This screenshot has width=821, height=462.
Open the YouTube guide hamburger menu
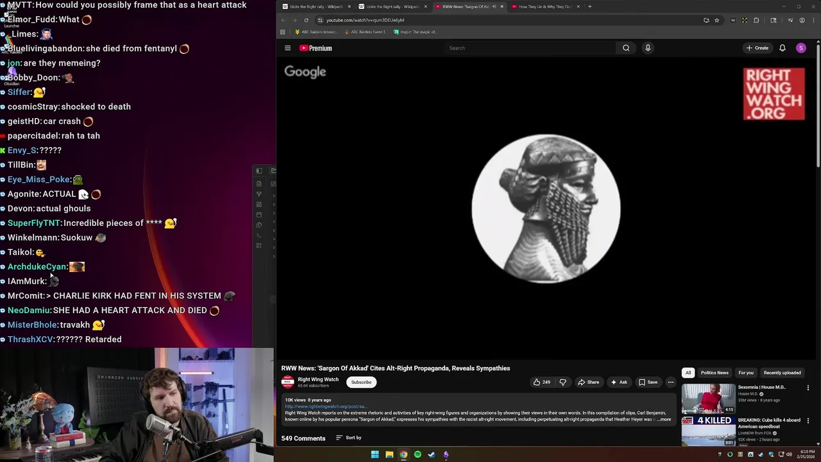tap(287, 48)
